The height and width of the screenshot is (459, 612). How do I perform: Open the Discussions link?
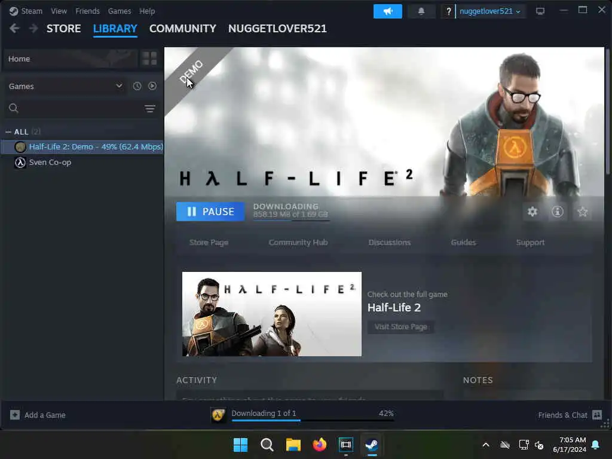tap(390, 243)
